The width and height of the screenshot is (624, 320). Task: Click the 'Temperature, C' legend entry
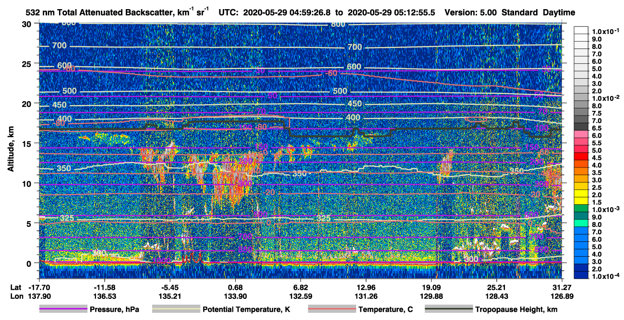point(385,309)
